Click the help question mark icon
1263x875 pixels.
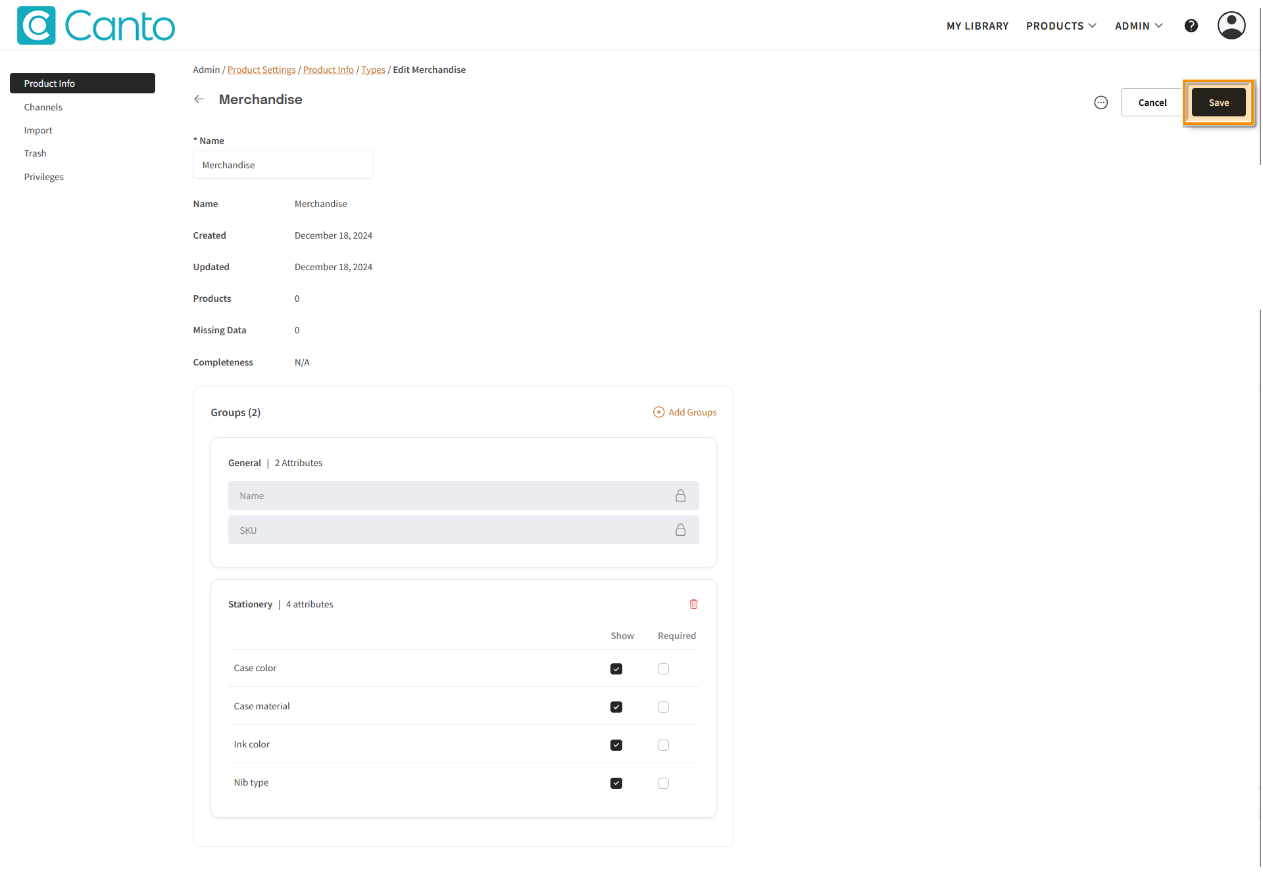pos(1191,26)
